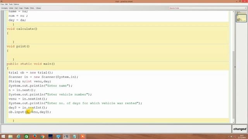
Task: Open the dark blue taskbar application icon
Action: coord(50,136)
